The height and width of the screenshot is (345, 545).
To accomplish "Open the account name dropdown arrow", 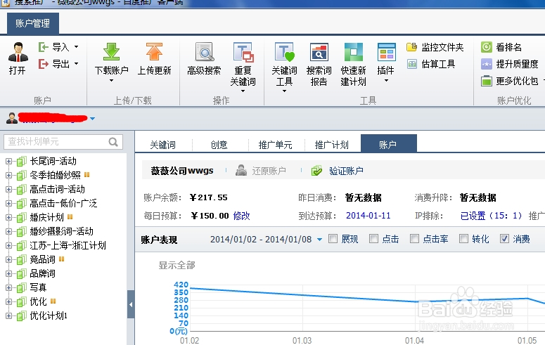I will [x=92, y=119].
